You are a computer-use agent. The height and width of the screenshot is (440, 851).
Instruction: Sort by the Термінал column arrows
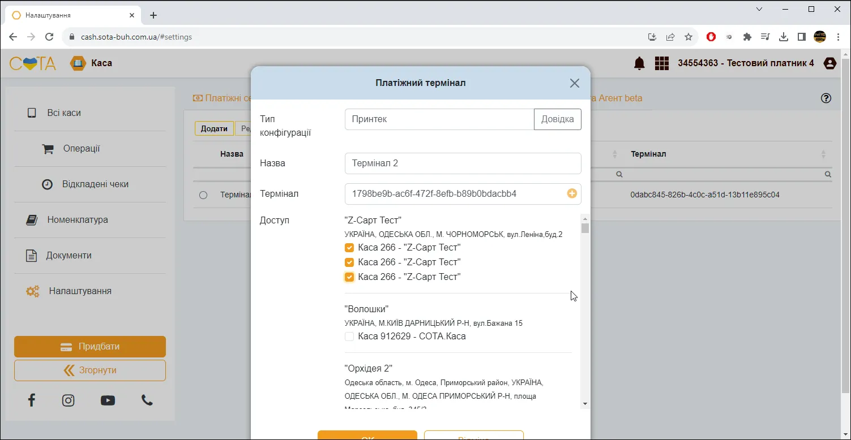tap(824, 154)
